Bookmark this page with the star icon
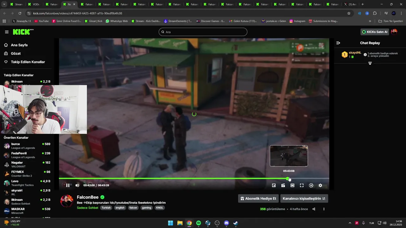This screenshot has height=228, width=406. point(349,13)
